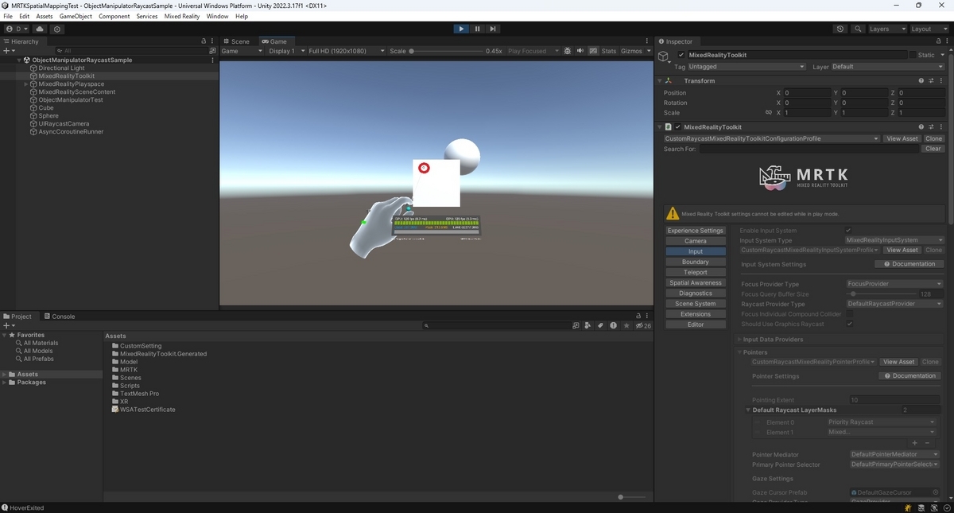This screenshot has height=513, width=954.
Task: Open the Layers dropdown
Action: pos(887,29)
